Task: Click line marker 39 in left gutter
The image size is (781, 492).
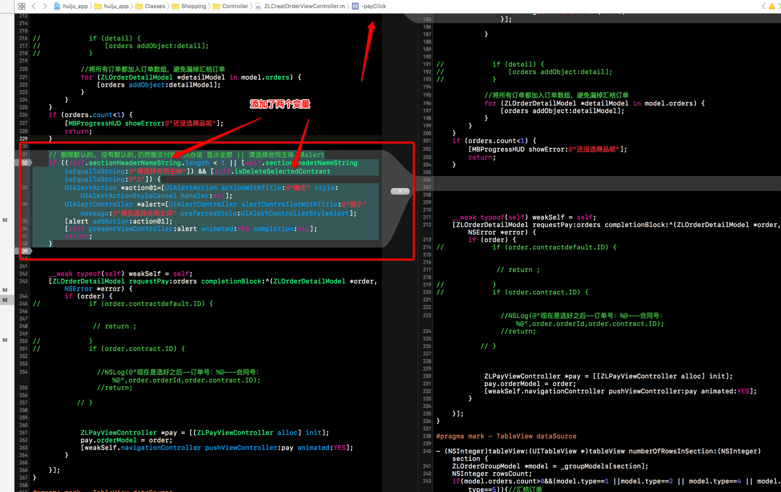Action: [24, 251]
